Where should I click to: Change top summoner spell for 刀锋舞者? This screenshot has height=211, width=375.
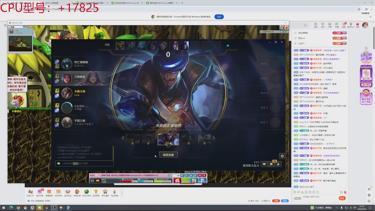57,76
